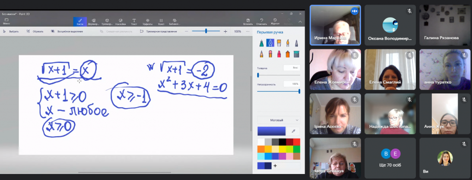
Task: Open the Effects (Эффекты) tool
Action: [x=147, y=22]
